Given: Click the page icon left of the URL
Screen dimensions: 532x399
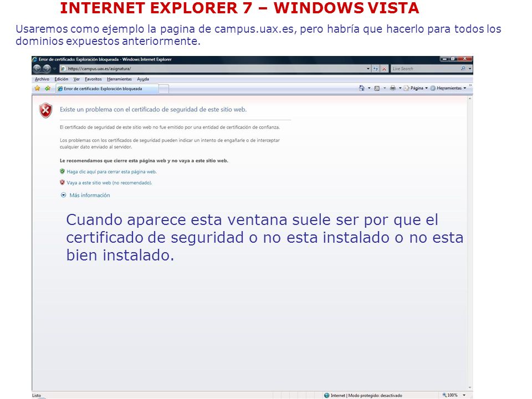Looking at the screenshot, I should (63, 69).
